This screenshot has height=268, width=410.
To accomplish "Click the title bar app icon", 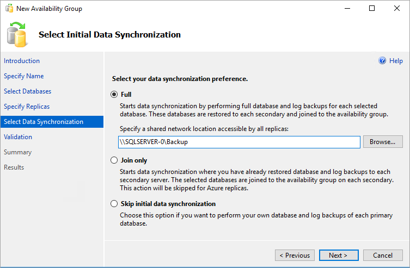I will pos(9,9).
